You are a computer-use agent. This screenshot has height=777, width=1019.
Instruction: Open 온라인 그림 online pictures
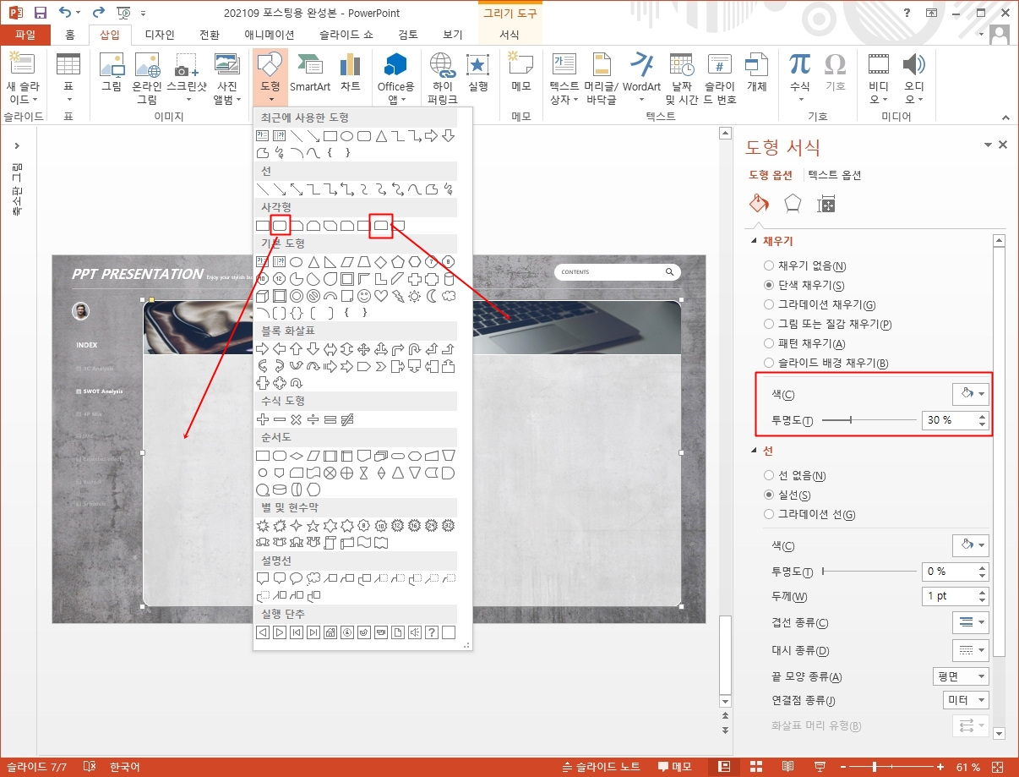click(x=147, y=79)
